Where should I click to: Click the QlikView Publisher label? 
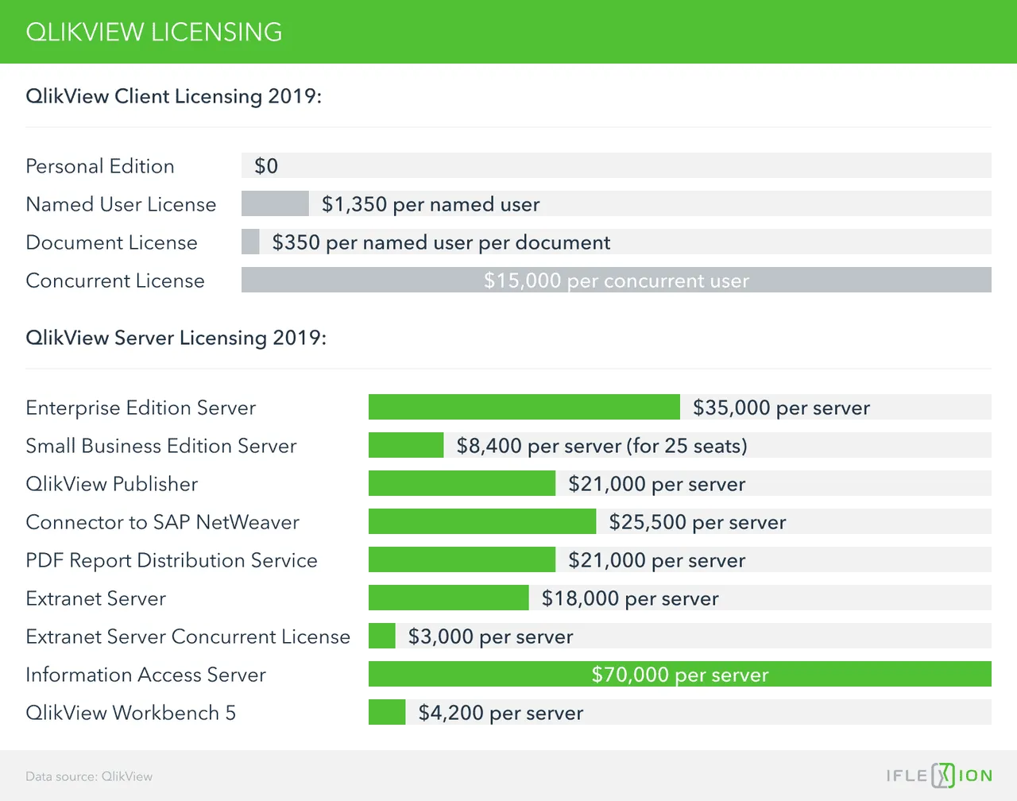click(x=112, y=484)
